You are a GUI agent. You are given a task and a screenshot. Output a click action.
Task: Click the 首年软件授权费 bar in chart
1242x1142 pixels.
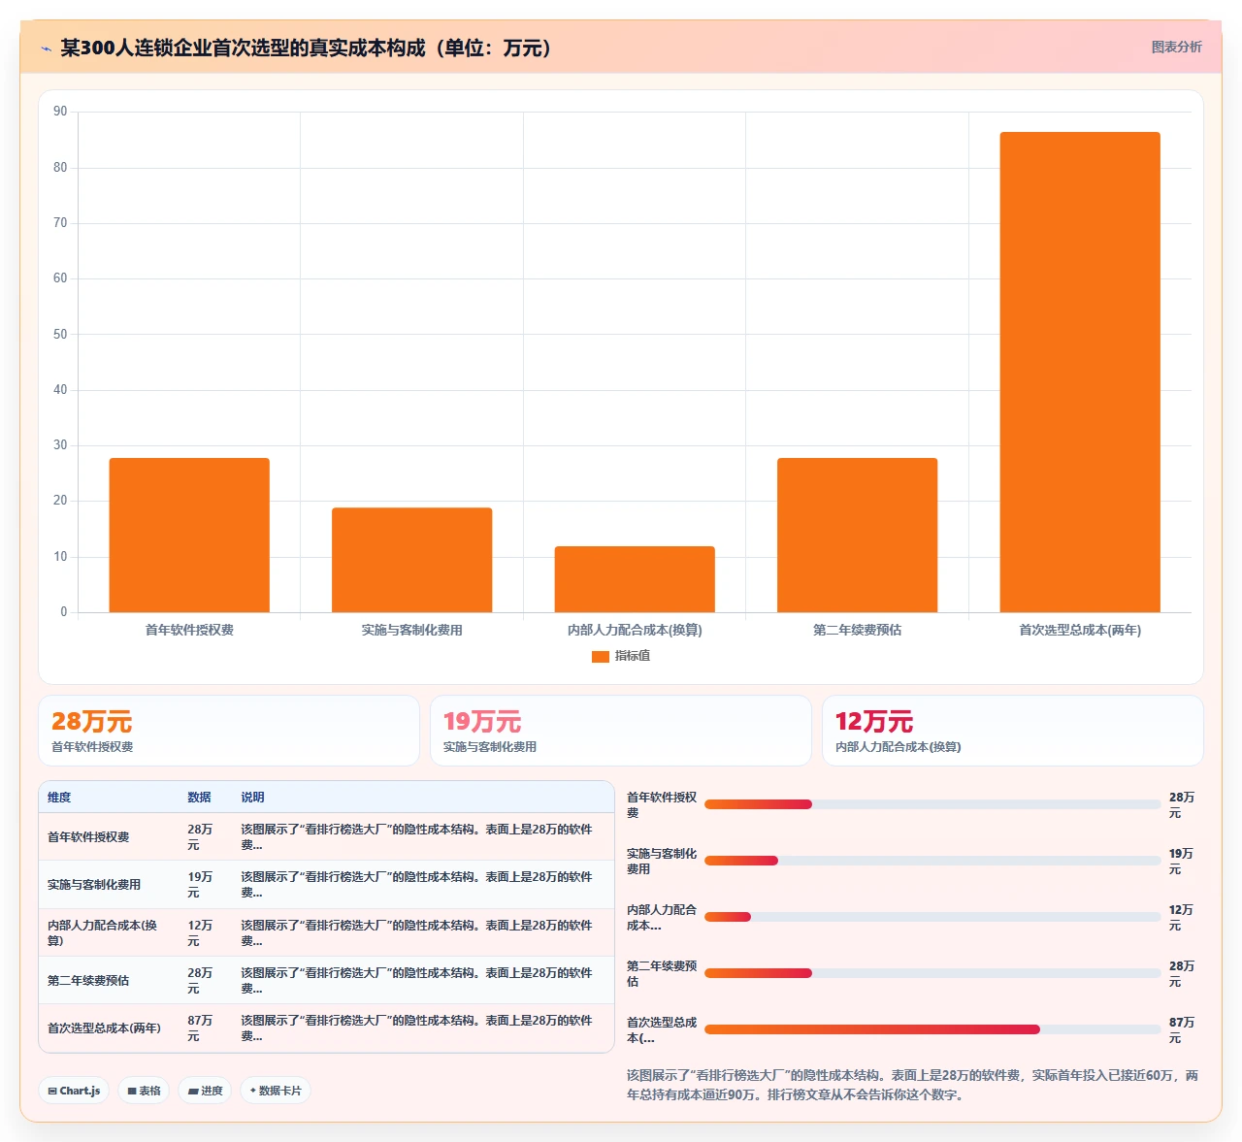pos(189,535)
